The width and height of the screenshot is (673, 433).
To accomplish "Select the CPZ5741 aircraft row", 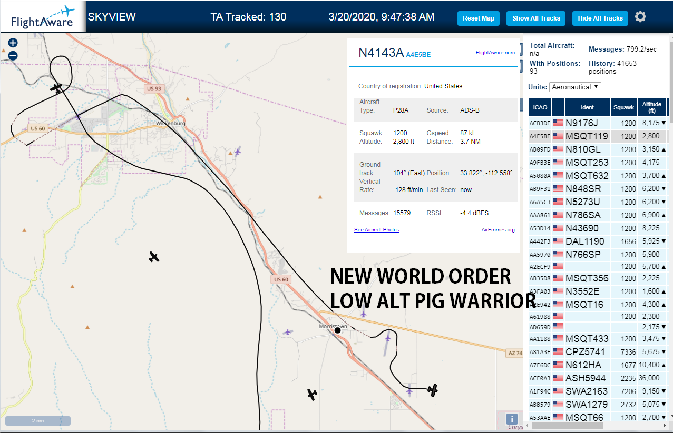I will pyautogui.click(x=598, y=351).
